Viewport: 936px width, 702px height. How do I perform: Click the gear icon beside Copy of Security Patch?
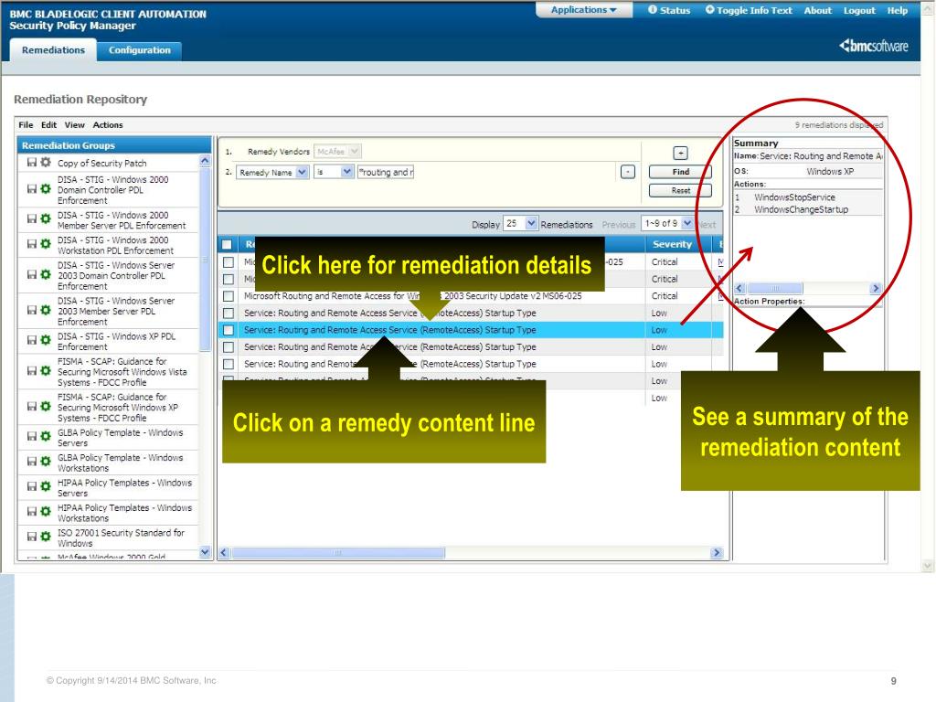coord(46,163)
